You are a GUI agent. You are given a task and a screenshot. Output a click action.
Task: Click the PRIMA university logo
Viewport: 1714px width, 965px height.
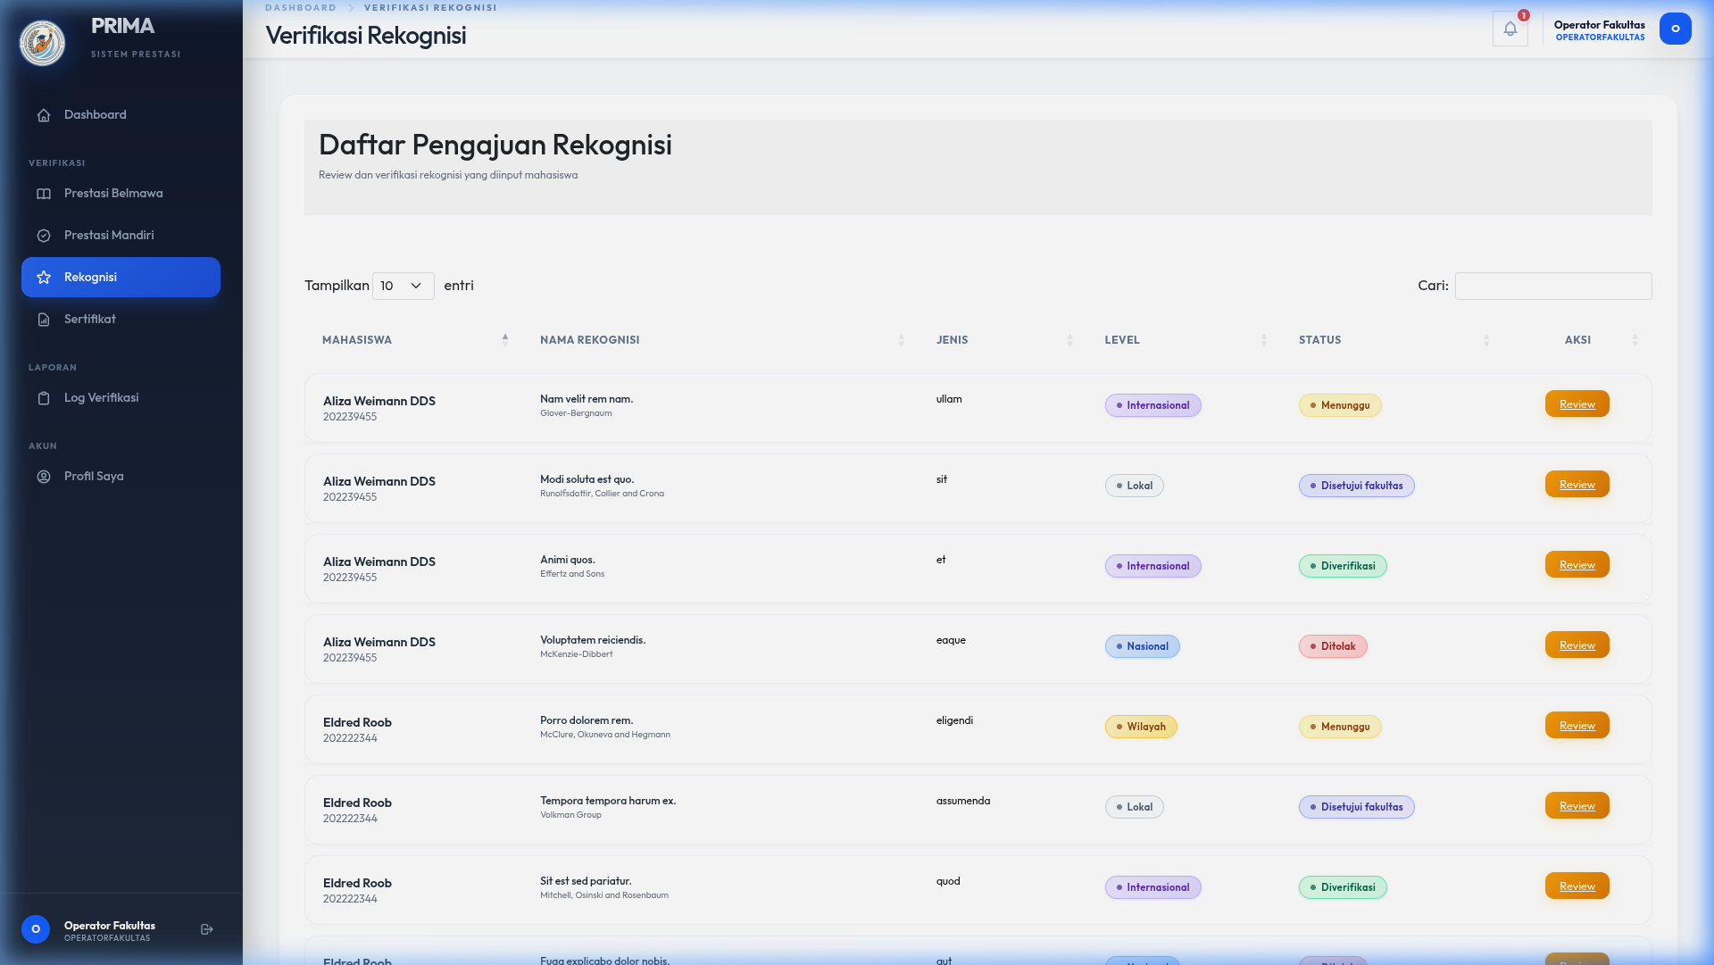click(x=42, y=42)
